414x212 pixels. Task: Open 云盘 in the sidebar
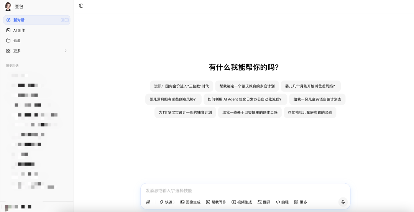[37, 40]
